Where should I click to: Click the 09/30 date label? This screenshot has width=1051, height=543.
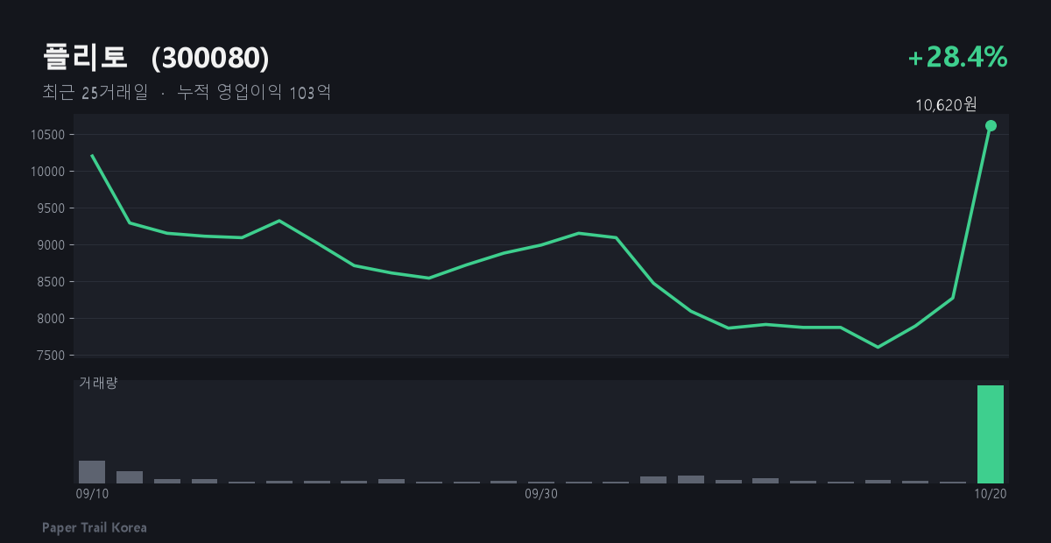point(541,494)
